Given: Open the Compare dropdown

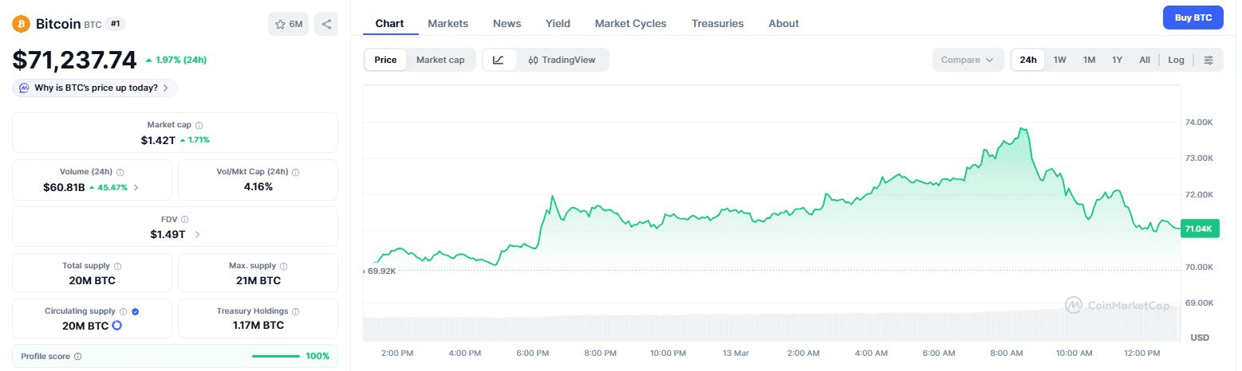Looking at the screenshot, I should click(967, 60).
